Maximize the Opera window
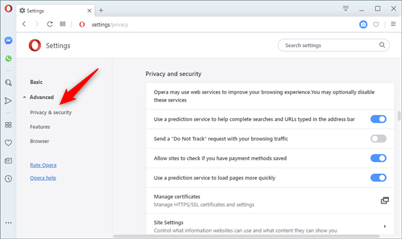Screen dimensions: 402x239 click(378, 9)
